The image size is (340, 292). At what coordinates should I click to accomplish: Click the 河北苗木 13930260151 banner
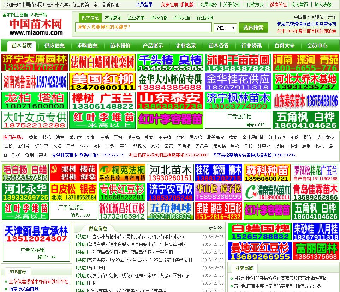[x=170, y=173]
